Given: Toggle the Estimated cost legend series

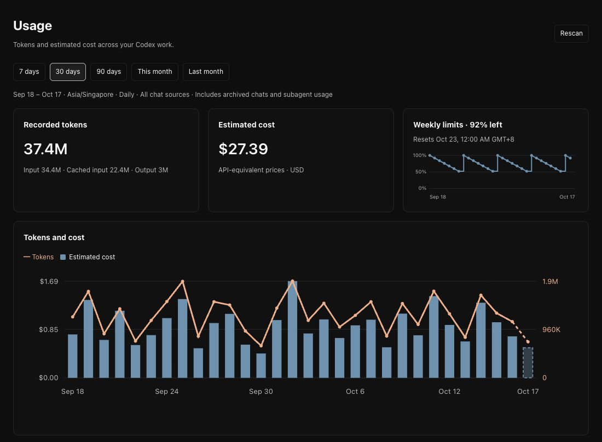Looking at the screenshot, I should (x=88, y=257).
